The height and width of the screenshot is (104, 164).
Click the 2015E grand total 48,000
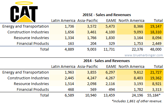click(x=156, y=49)
